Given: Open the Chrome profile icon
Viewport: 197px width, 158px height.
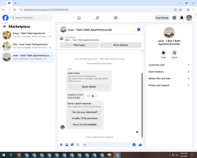Looking at the screenshot, I should pyautogui.click(x=188, y=10).
